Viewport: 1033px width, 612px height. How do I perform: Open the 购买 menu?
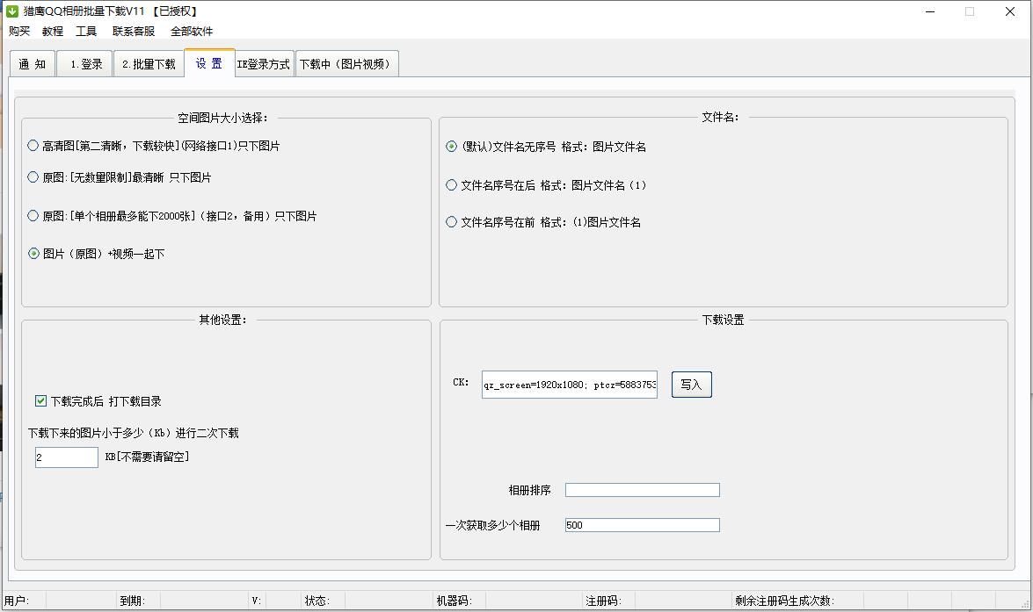coord(19,31)
